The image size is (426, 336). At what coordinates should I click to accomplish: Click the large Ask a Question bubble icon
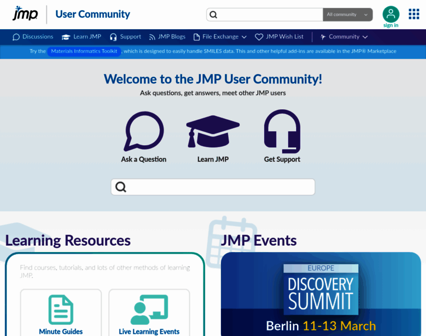pos(143,132)
